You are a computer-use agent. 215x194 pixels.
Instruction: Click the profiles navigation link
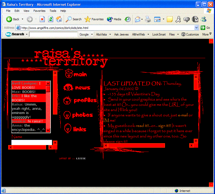point(85,100)
